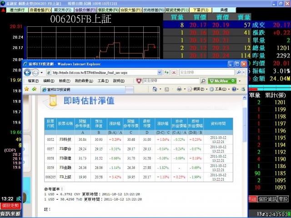Image resolution: width=291 pixels, height=218 pixels.
Task: Click the McAfee shield icon in the toolbar
Action: click(139, 81)
